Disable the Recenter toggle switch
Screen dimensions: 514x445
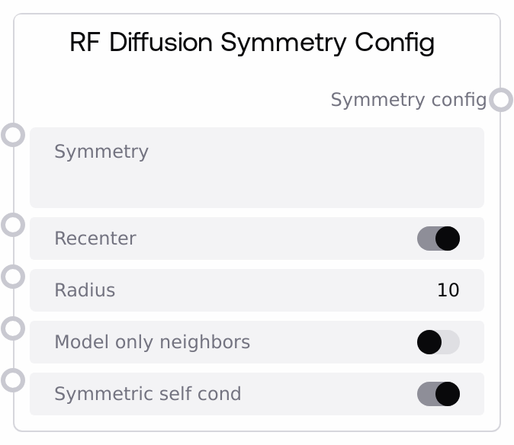[x=439, y=239]
